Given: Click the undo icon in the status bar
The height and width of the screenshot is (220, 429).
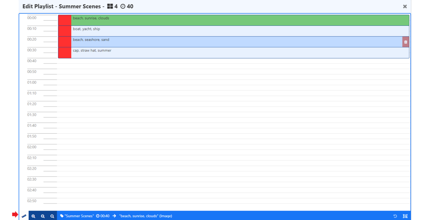Looking at the screenshot, I should click(395, 216).
